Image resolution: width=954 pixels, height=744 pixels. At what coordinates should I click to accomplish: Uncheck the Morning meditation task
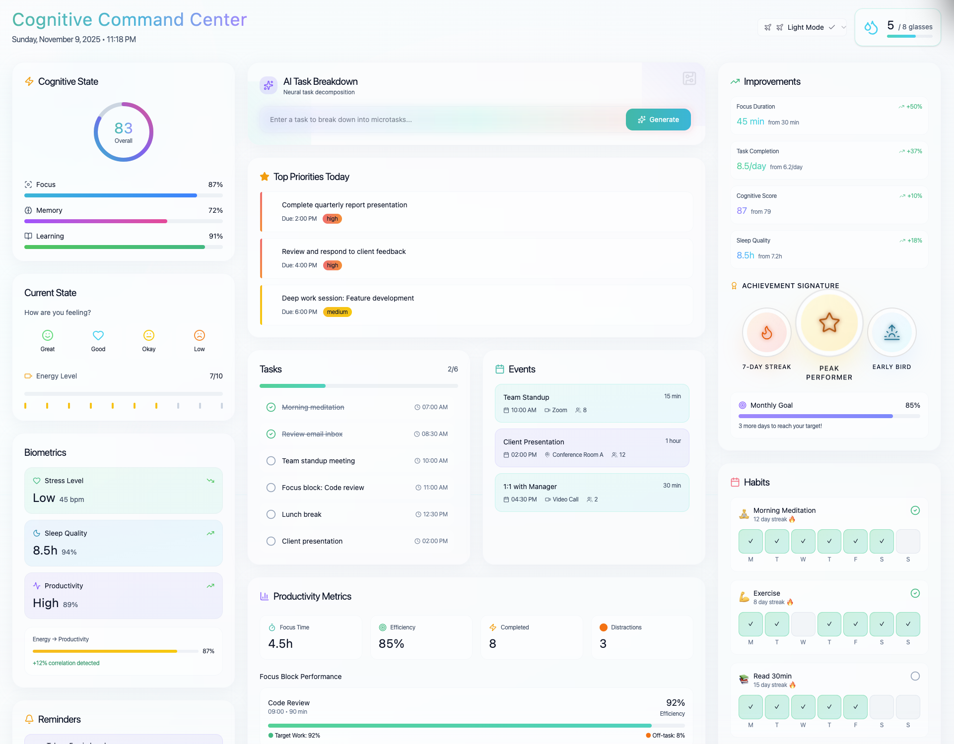271,407
